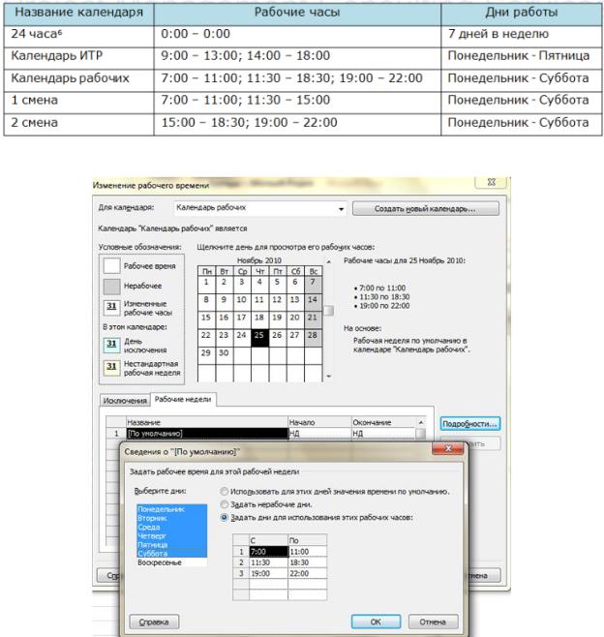604x637 pixels.
Task: Select 'Пятница' in the days list
Action: [172, 545]
